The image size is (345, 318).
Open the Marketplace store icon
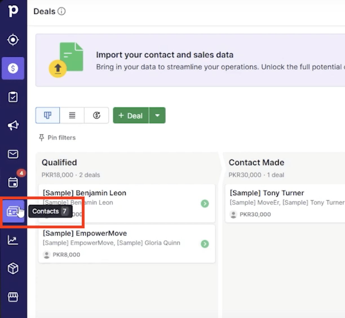(x=13, y=297)
